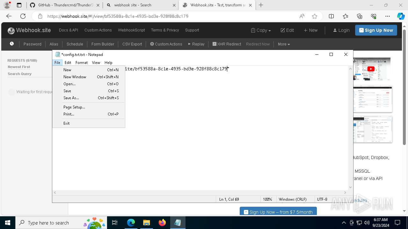Expand the More dropdown in Webhook toolbar

click(x=284, y=44)
